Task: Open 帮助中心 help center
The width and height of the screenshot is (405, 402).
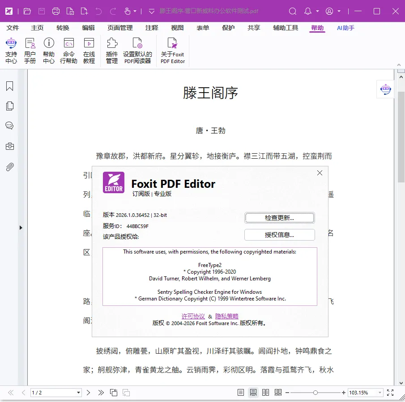Action: [x=49, y=51]
